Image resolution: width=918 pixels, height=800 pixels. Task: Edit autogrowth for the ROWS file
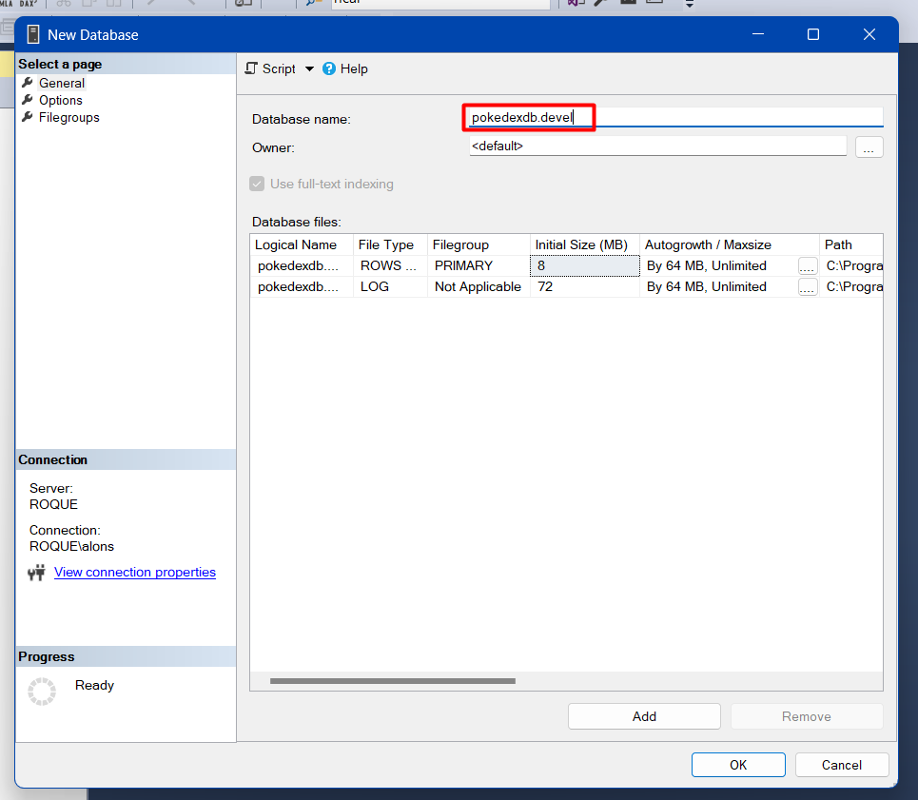(x=808, y=266)
